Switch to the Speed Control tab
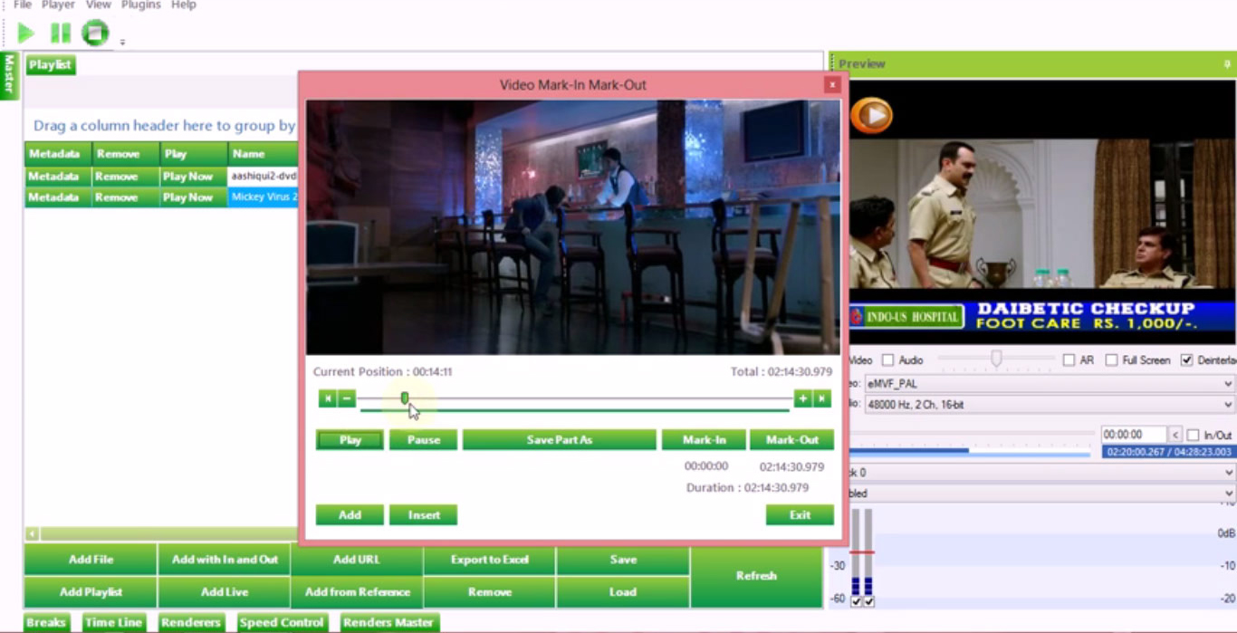This screenshot has width=1237, height=633. click(x=282, y=623)
